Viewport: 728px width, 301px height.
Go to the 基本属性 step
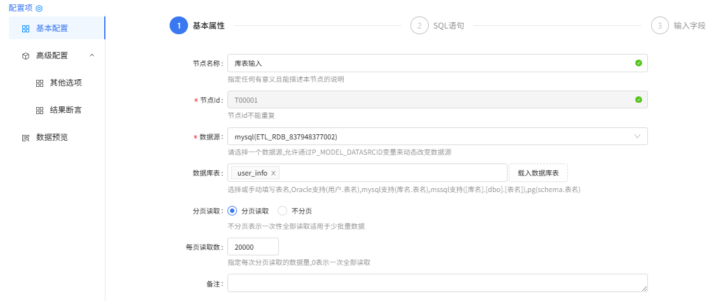208,25
